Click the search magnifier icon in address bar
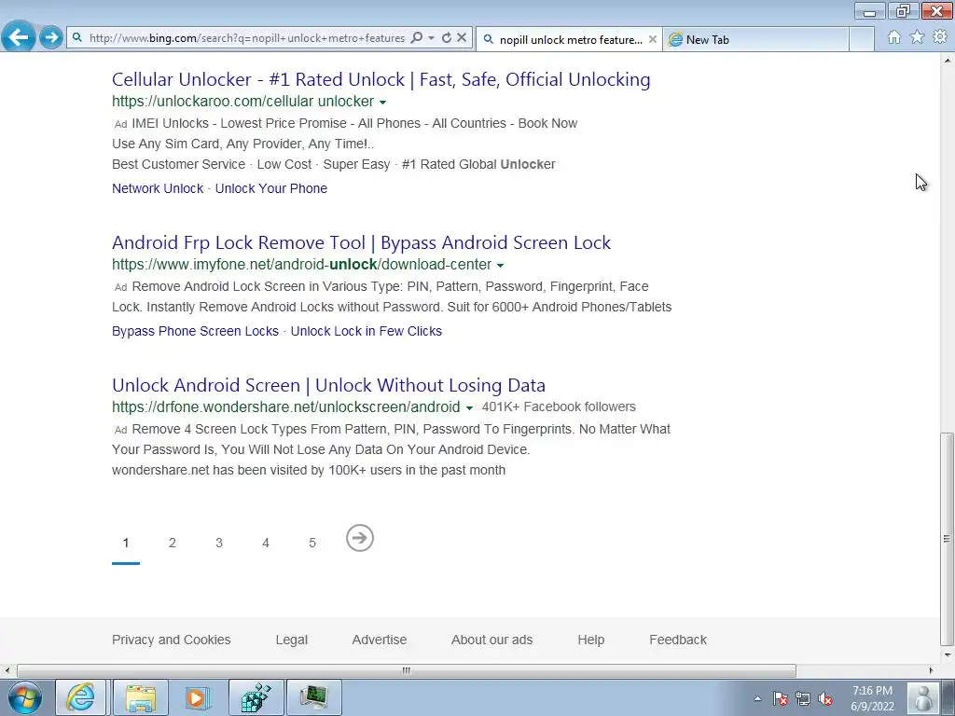This screenshot has height=716, width=955. (x=417, y=37)
